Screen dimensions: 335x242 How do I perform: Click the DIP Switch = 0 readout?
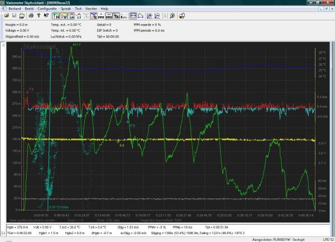[107, 31]
